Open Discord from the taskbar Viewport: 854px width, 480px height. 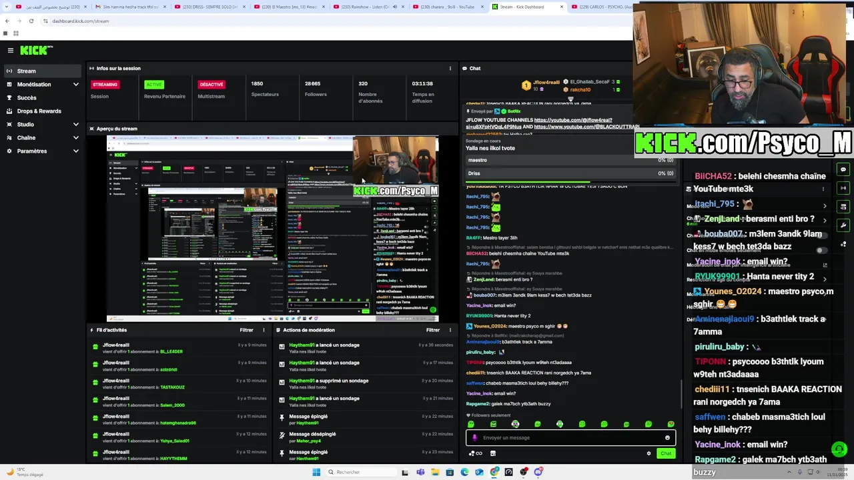point(538,472)
